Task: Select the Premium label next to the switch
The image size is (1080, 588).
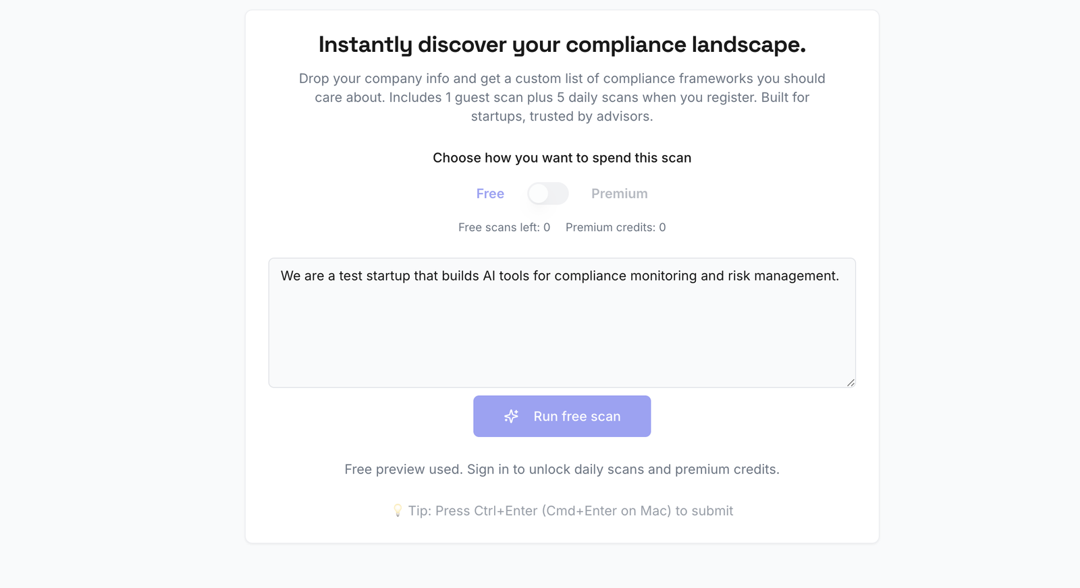Action: pyautogui.click(x=619, y=194)
